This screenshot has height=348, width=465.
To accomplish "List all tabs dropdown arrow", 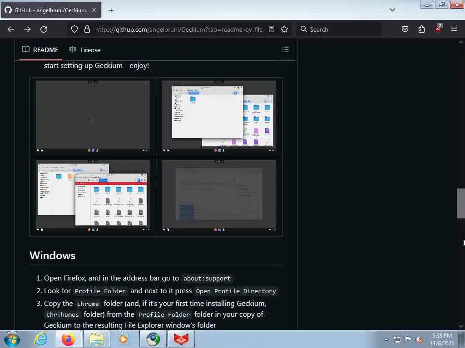I will pos(392,10).
